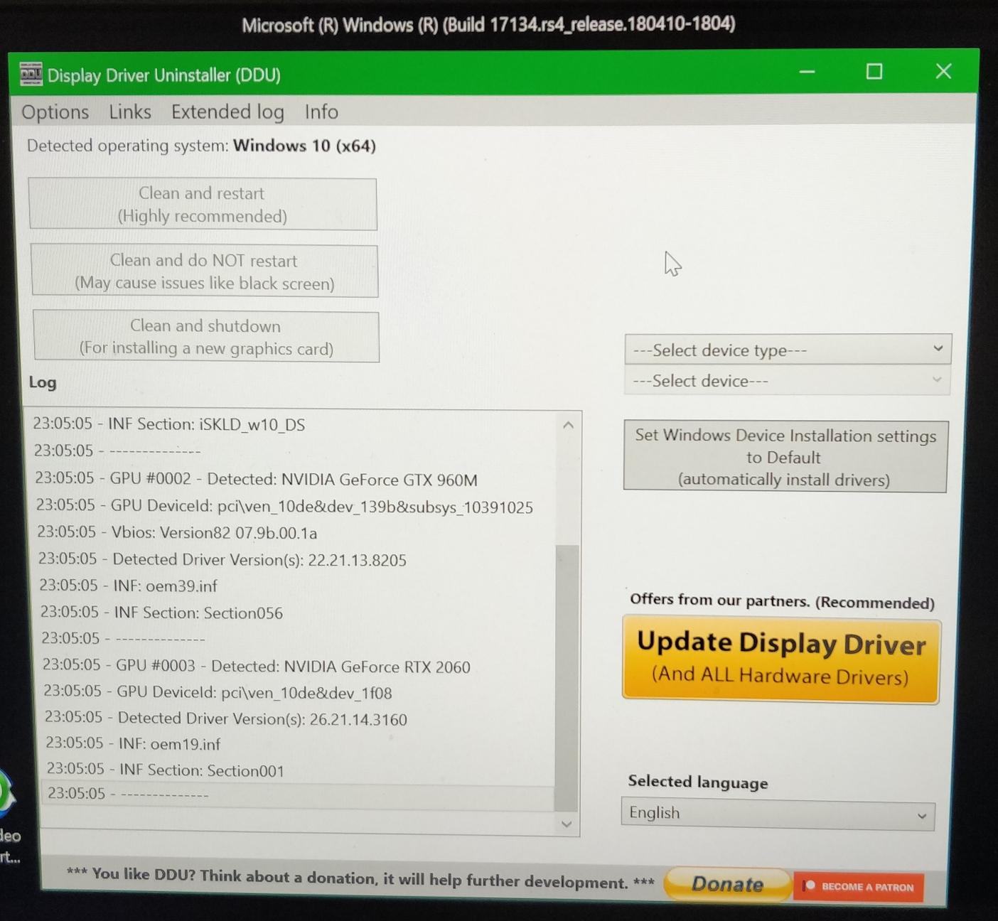This screenshot has width=998, height=921.
Task: Select log line GPU DeviceId pci\ven_10de&dev_1f08
Action: tap(218, 691)
